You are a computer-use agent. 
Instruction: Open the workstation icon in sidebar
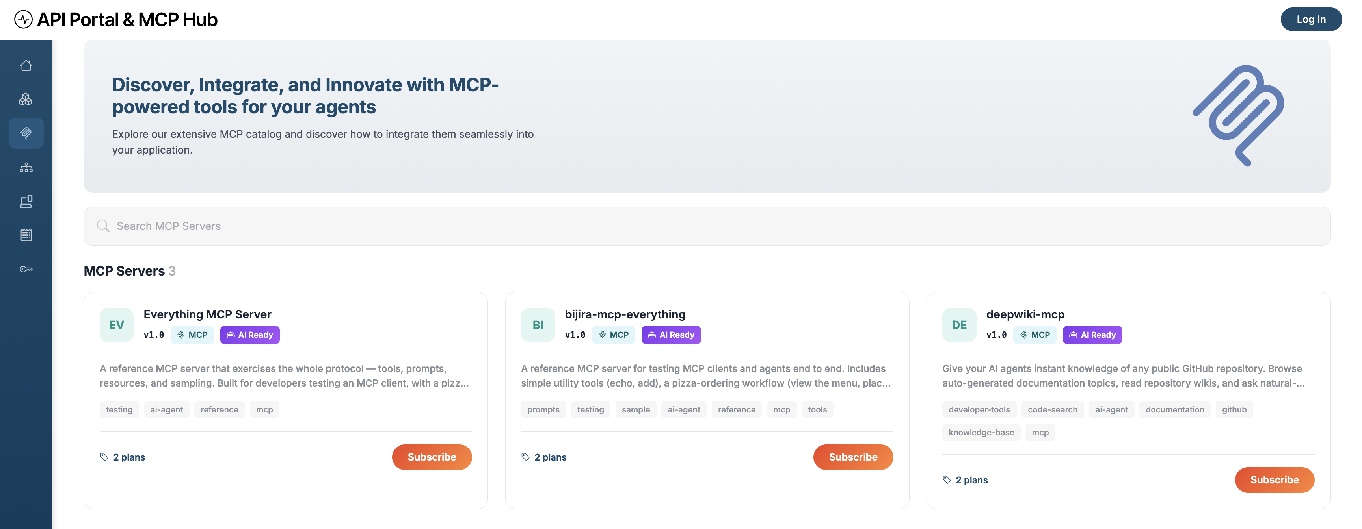tap(26, 201)
